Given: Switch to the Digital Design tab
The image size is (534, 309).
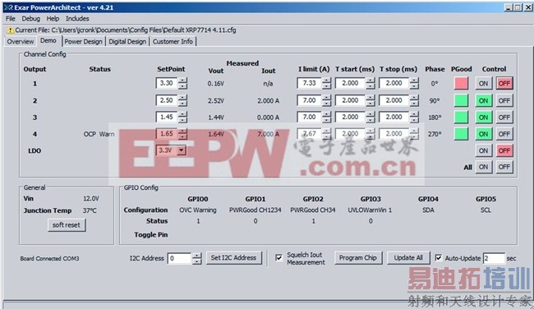Looking at the screenshot, I should click(x=127, y=42).
